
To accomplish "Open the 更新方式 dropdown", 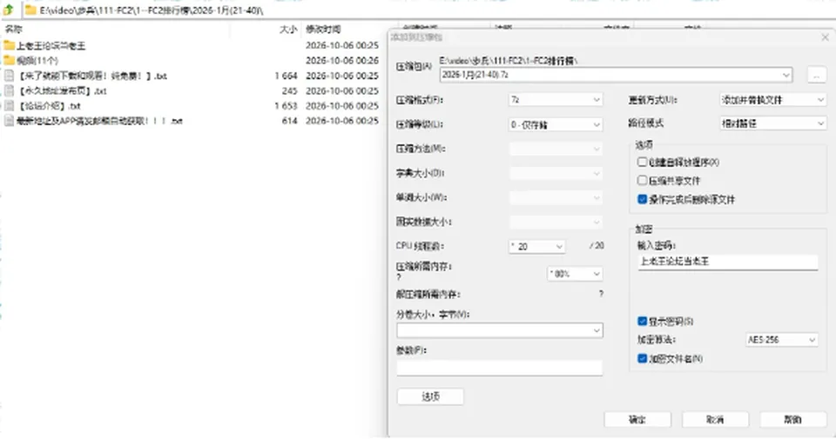I will 772,99.
